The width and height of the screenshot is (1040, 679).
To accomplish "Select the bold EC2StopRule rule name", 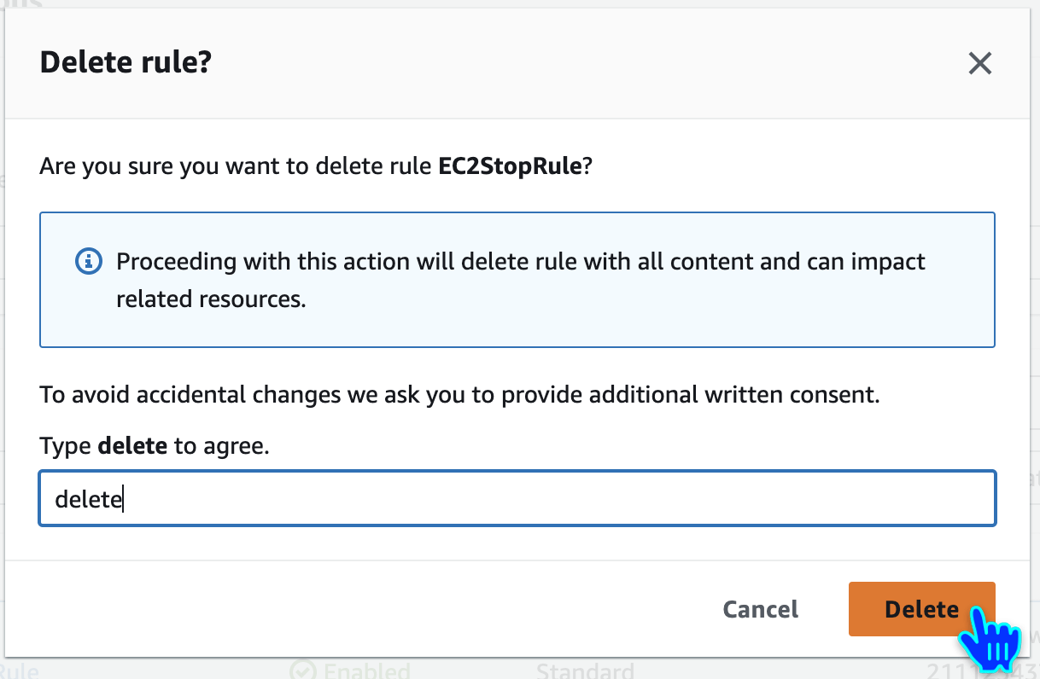I will [x=510, y=166].
